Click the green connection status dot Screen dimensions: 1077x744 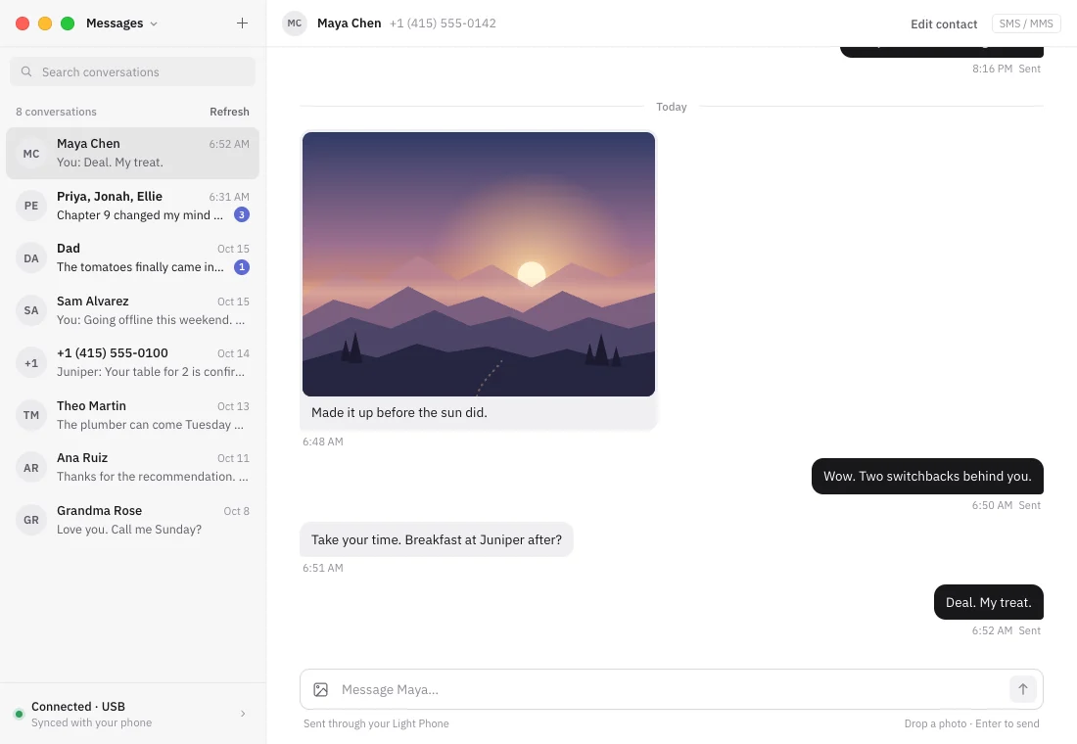pos(20,714)
